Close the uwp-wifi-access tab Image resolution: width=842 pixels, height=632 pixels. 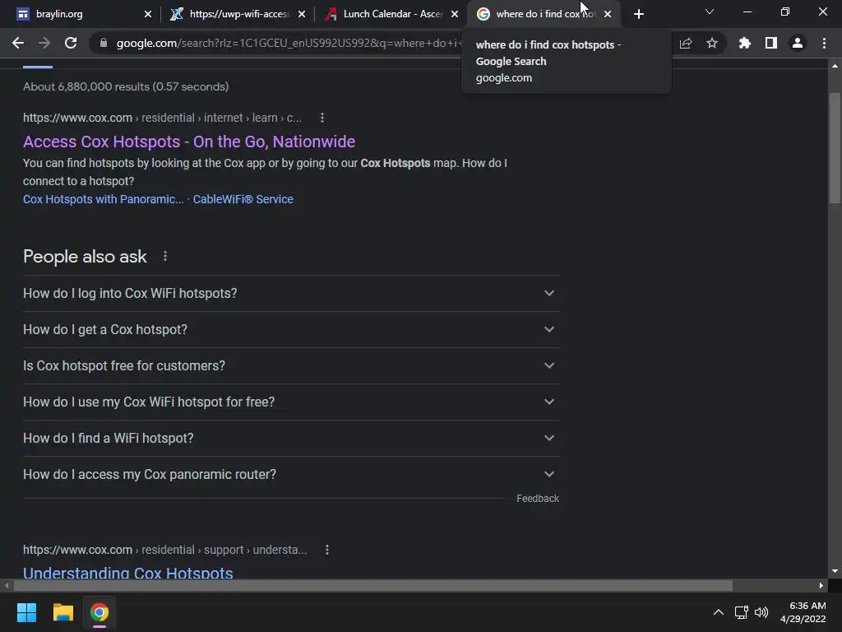click(x=302, y=14)
